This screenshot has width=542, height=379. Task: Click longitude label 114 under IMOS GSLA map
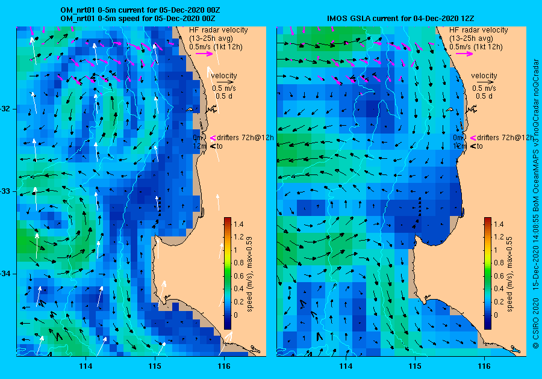(346, 366)
